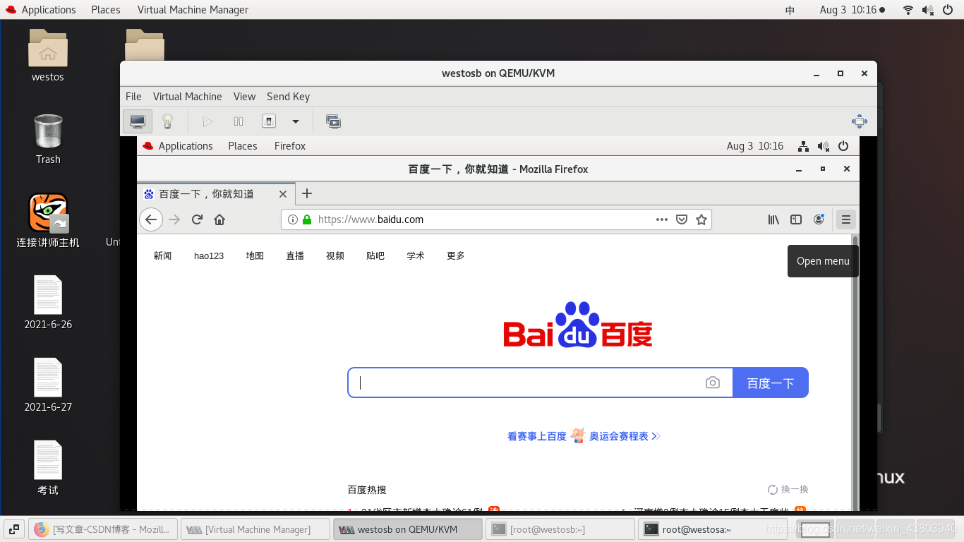The height and width of the screenshot is (542, 964).
Task: Open Trash on desktop
Action: click(x=48, y=139)
